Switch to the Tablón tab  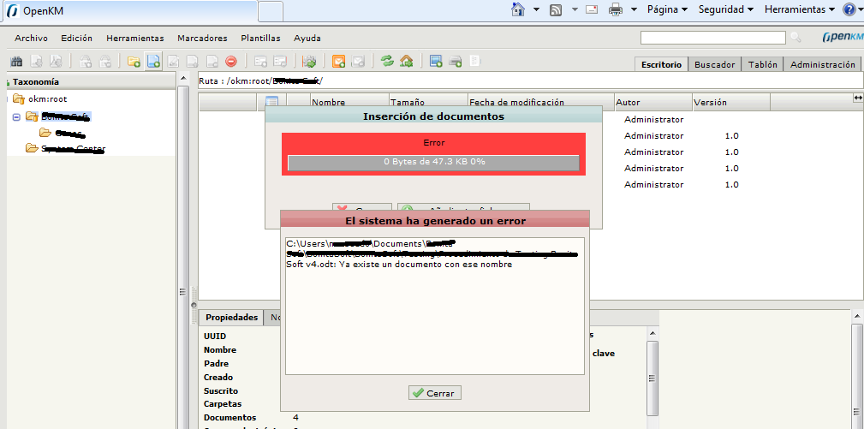tap(763, 64)
